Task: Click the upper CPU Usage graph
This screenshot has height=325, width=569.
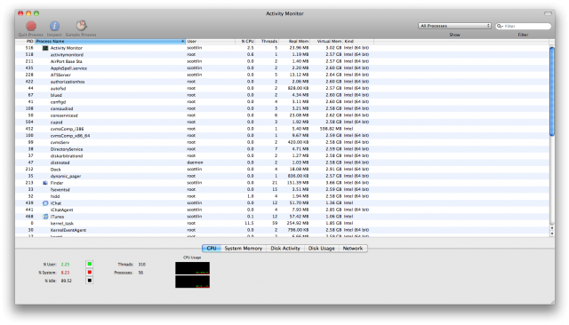Action: pyautogui.click(x=192, y=268)
